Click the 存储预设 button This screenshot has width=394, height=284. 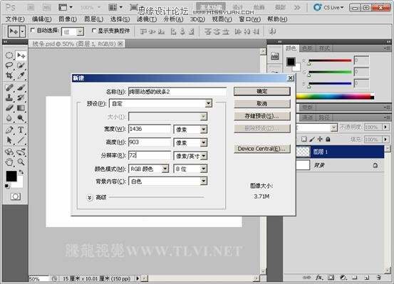tap(262, 116)
